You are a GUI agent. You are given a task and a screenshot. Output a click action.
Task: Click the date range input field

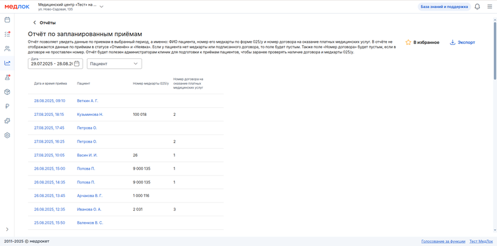[x=55, y=64]
